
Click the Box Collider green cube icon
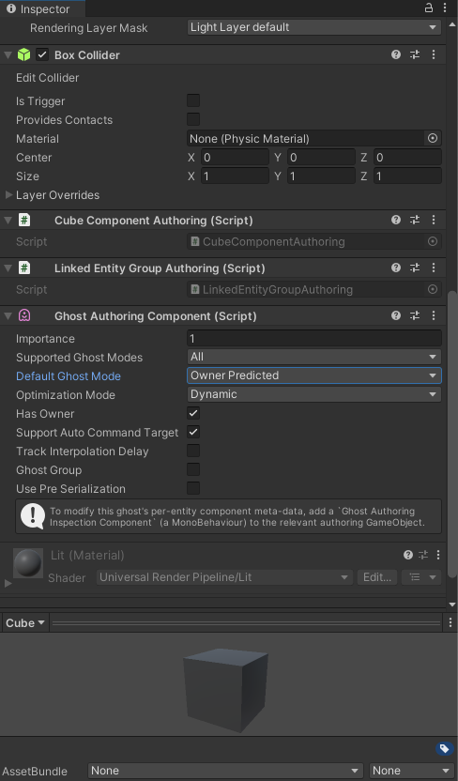(x=23, y=54)
